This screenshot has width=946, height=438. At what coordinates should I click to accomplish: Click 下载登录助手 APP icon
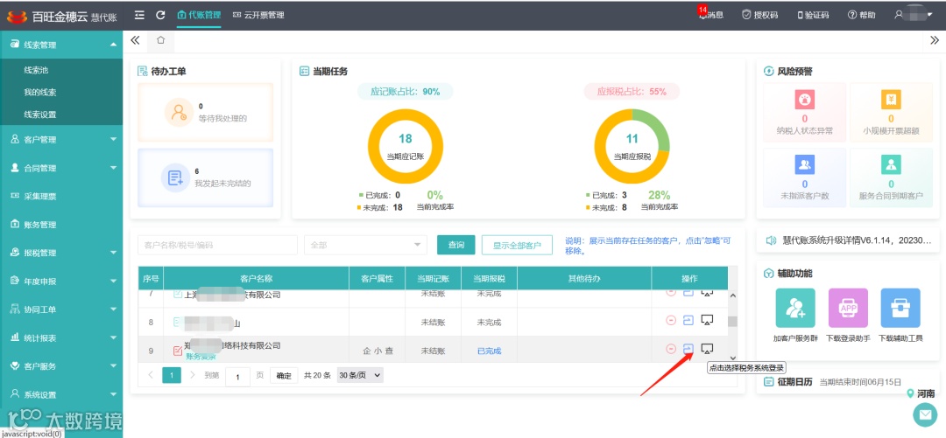tap(848, 307)
